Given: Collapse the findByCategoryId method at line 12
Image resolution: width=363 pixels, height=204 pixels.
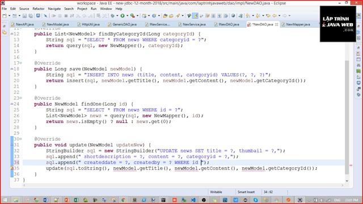Looking at the screenshot, I should pyautogui.click(x=12, y=34).
